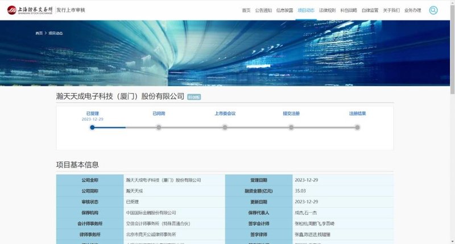This screenshot has width=455, height=244.
Task: Open the 法律规则 menu
Action: click(328, 10)
